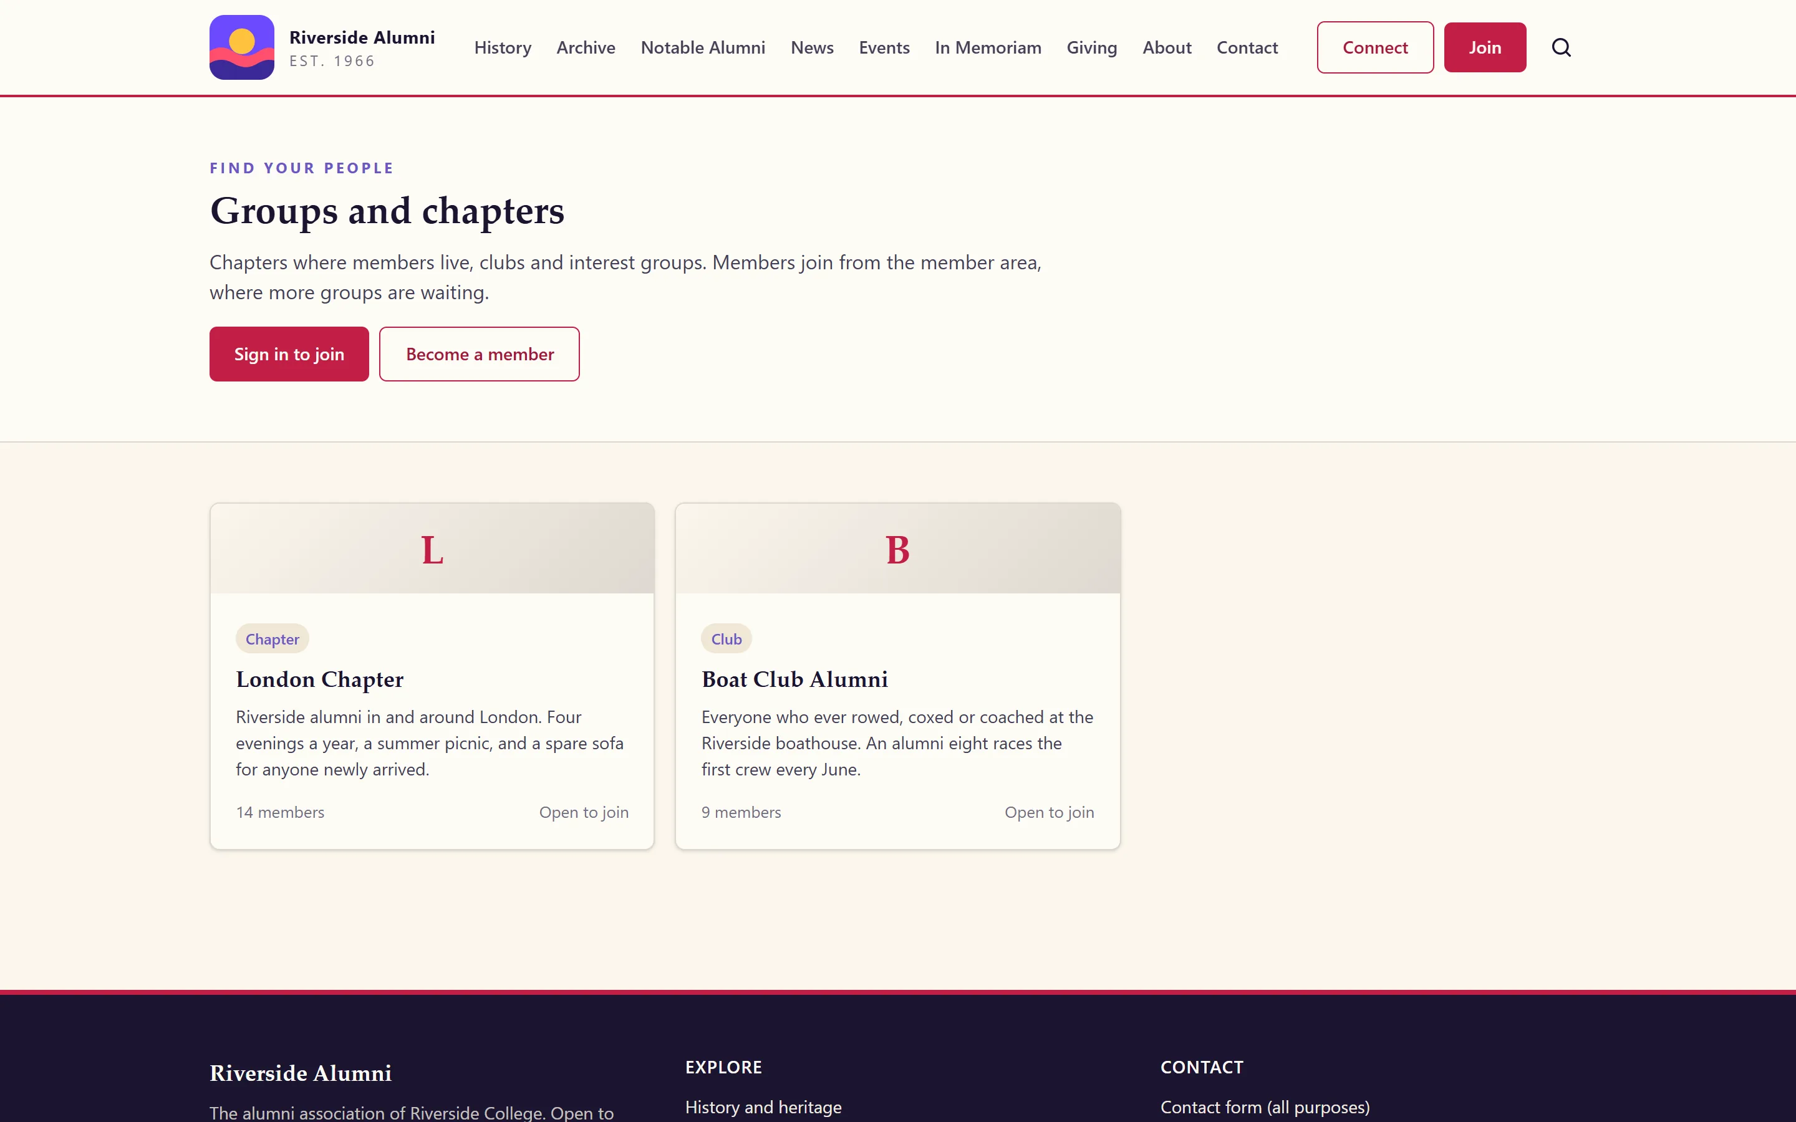
Task: Click the B thumbnail banner
Action: (898, 549)
